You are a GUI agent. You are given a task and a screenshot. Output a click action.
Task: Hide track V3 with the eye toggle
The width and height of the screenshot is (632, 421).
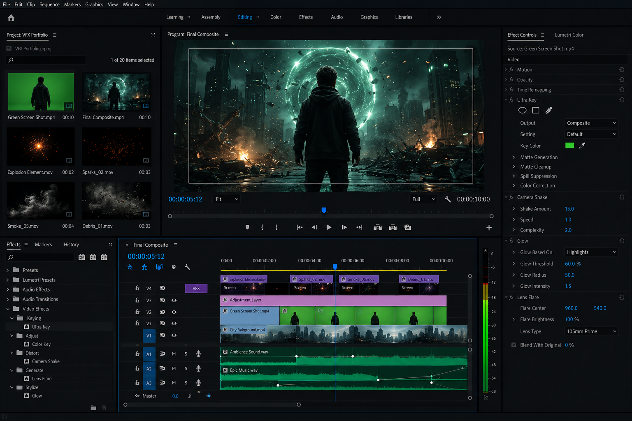tap(174, 301)
